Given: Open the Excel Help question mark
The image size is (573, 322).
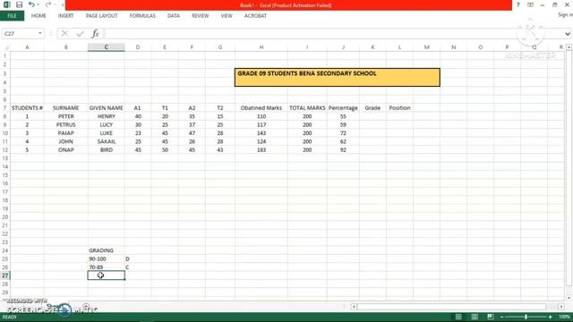Looking at the screenshot, I should [517, 4].
